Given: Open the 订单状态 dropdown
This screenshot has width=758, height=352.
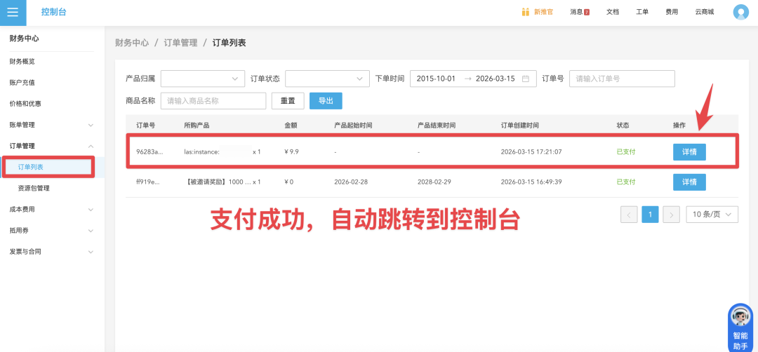Looking at the screenshot, I should 327,79.
